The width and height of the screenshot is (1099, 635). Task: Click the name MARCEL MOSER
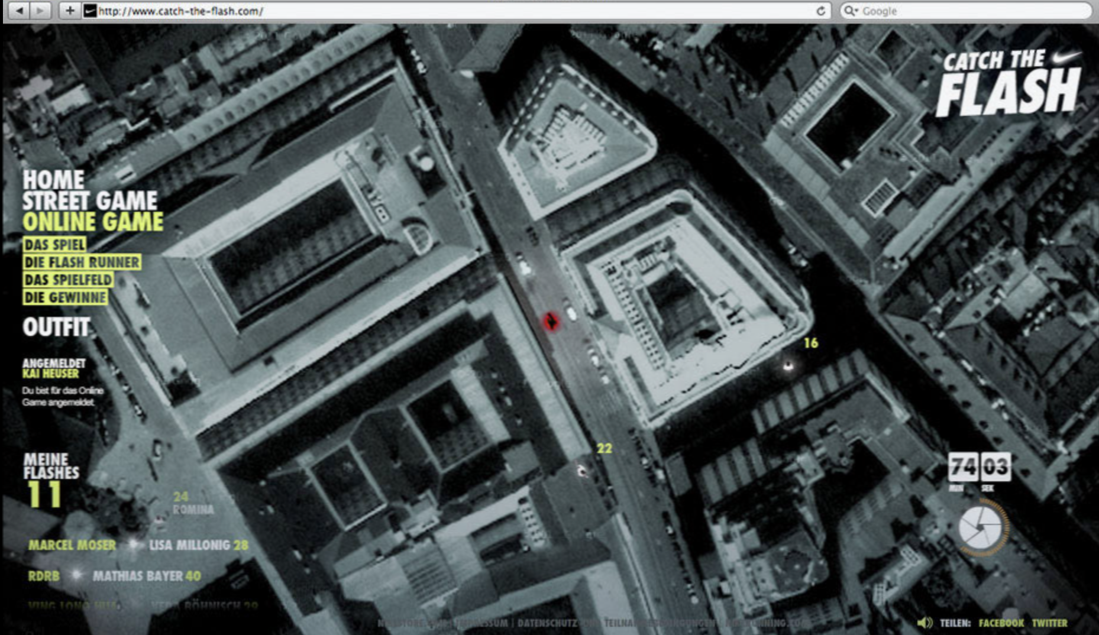tap(72, 545)
